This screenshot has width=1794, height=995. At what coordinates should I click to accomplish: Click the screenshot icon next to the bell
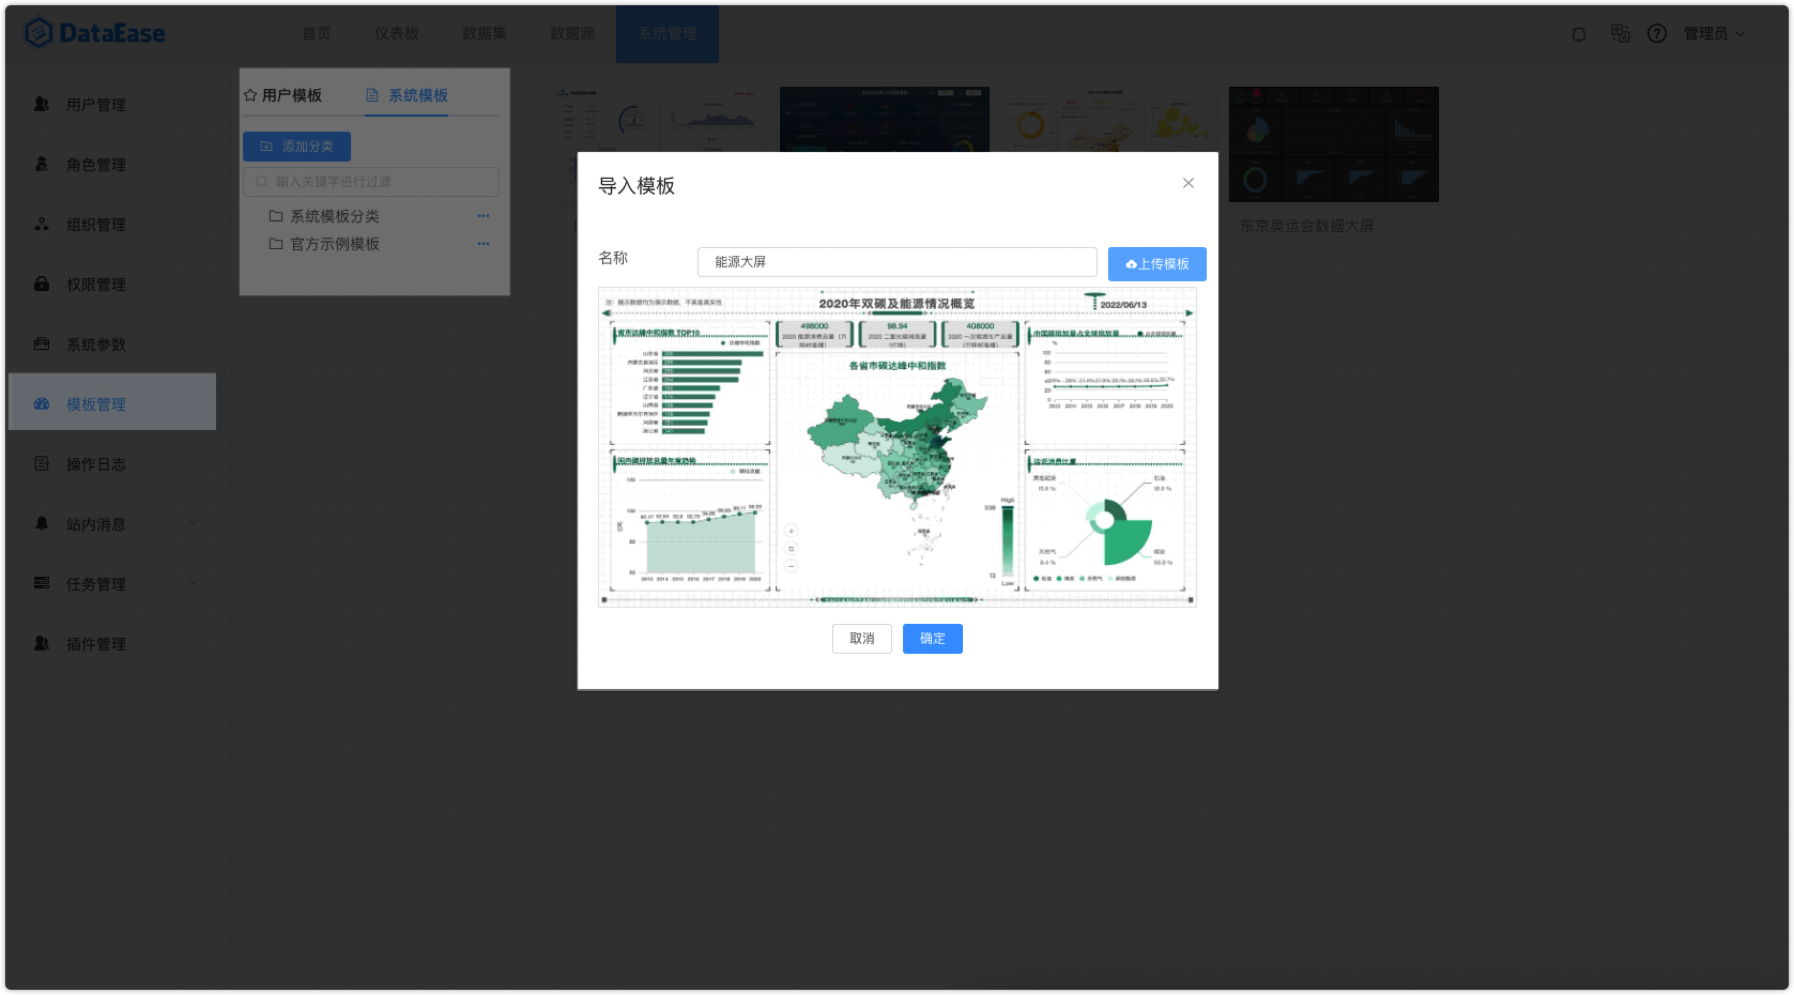pyautogui.click(x=1621, y=33)
